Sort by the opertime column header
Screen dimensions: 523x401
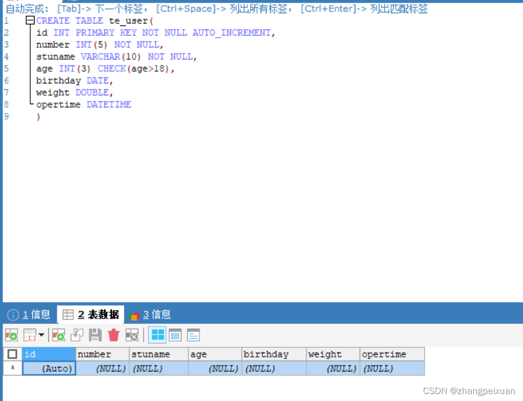[x=392, y=354]
